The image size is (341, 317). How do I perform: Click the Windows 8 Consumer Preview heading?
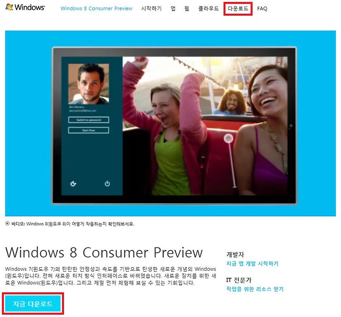(x=104, y=252)
